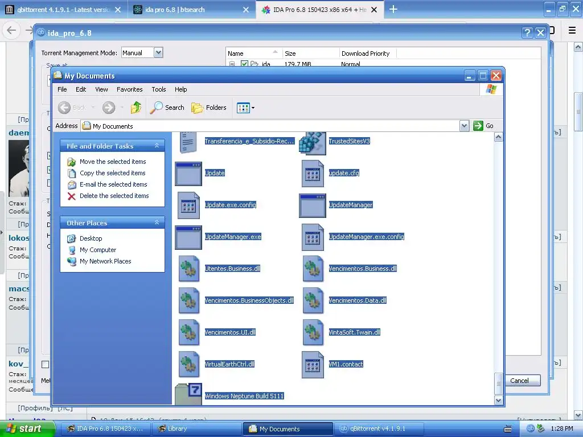
Task: Select the VirtualEarthCtrl.dll file icon
Action: [x=188, y=365]
